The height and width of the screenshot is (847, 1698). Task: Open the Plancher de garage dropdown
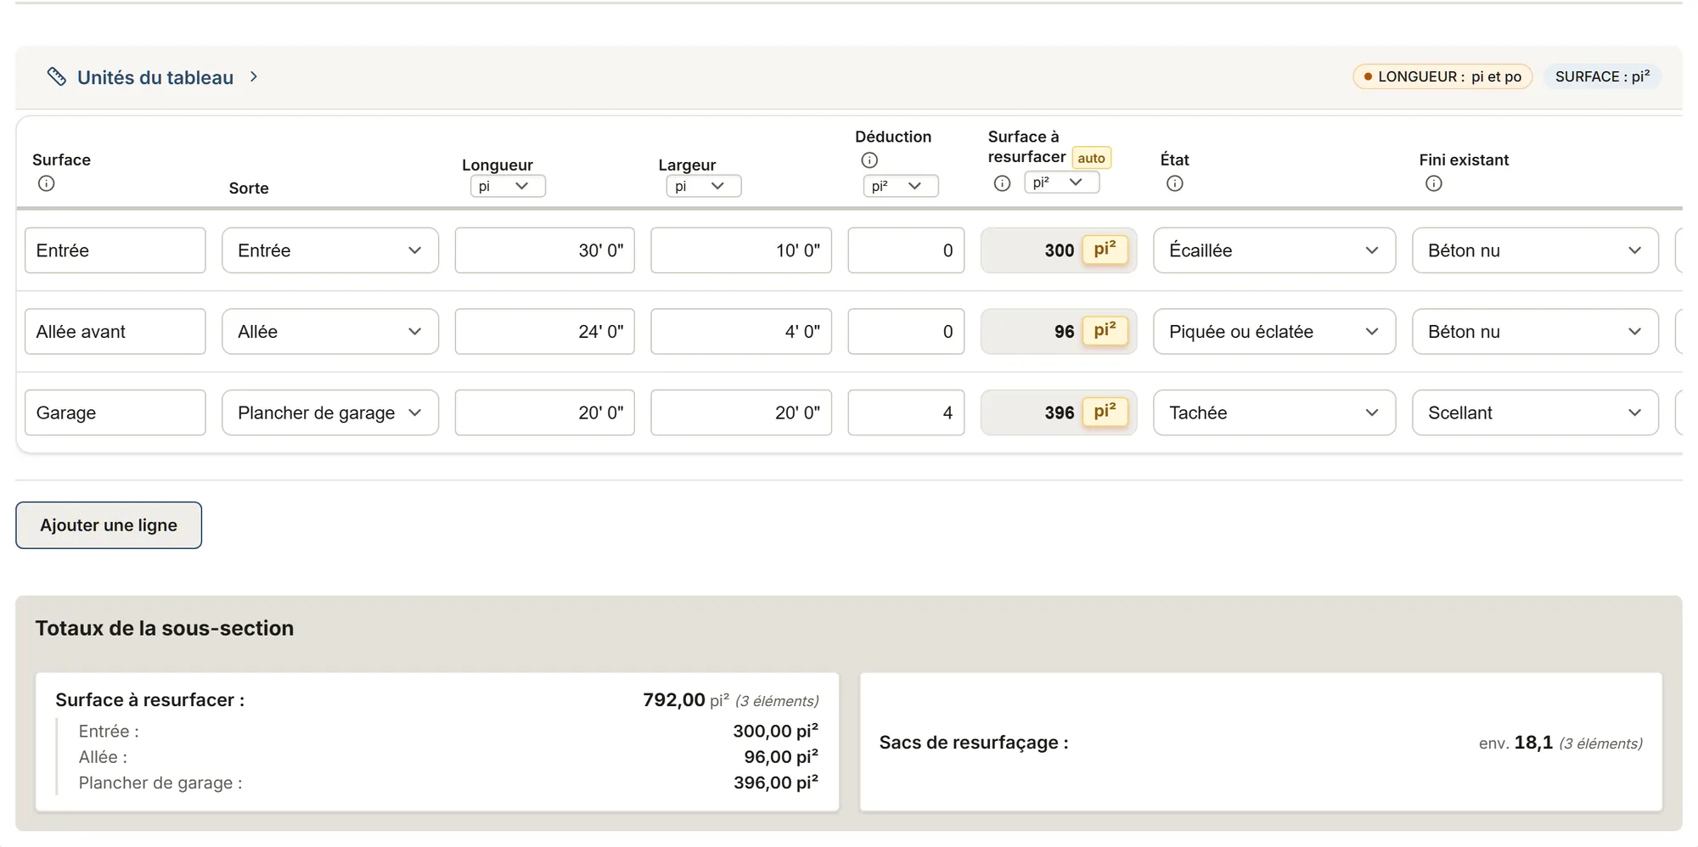330,412
